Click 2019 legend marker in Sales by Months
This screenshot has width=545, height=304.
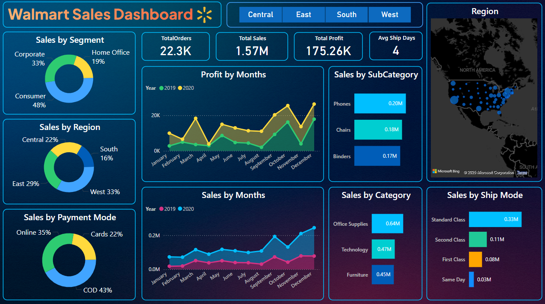tap(162, 209)
